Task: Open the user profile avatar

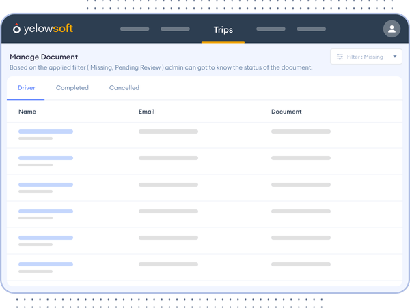Action: [x=392, y=29]
